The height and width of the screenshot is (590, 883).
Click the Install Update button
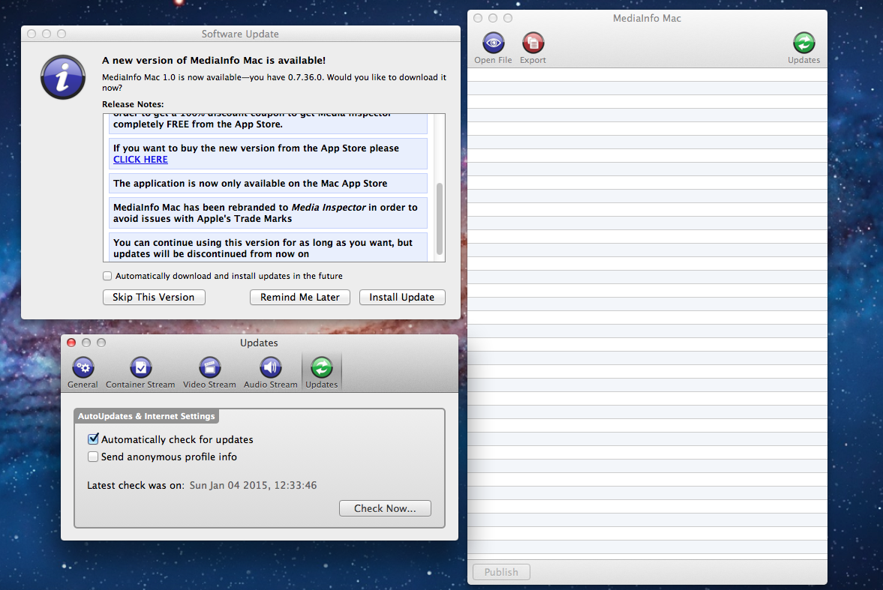pyautogui.click(x=402, y=298)
